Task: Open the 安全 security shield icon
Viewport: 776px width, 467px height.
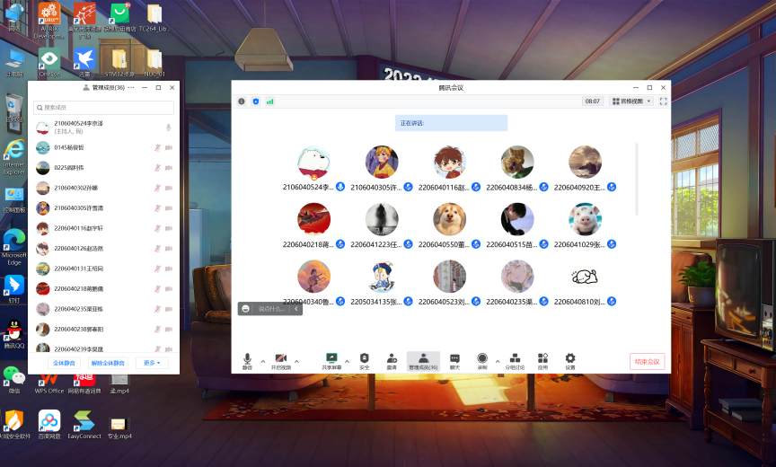Action: pyautogui.click(x=364, y=360)
